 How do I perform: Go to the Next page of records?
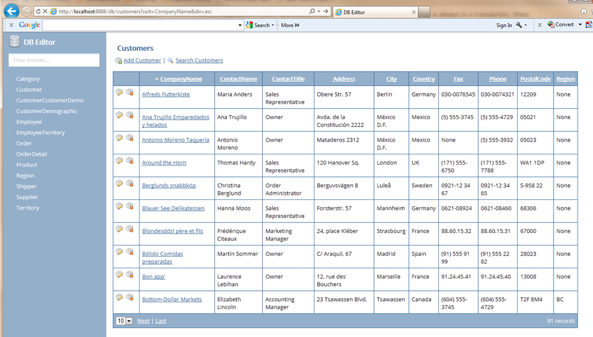click(143, 321)
